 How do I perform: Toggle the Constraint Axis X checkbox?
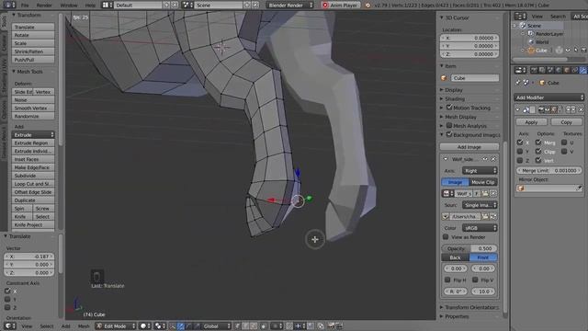(7, 291)
